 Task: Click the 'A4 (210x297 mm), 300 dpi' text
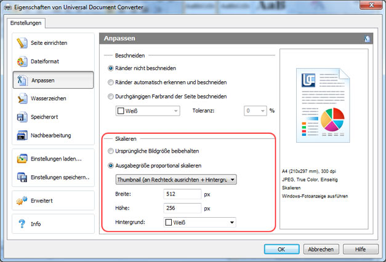tap(309, 171)
